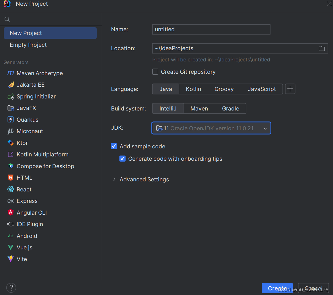Image resolution: width=333 pixels, height=295 pixels.
Task: Click the Cancel button
Action: (313, 288)
